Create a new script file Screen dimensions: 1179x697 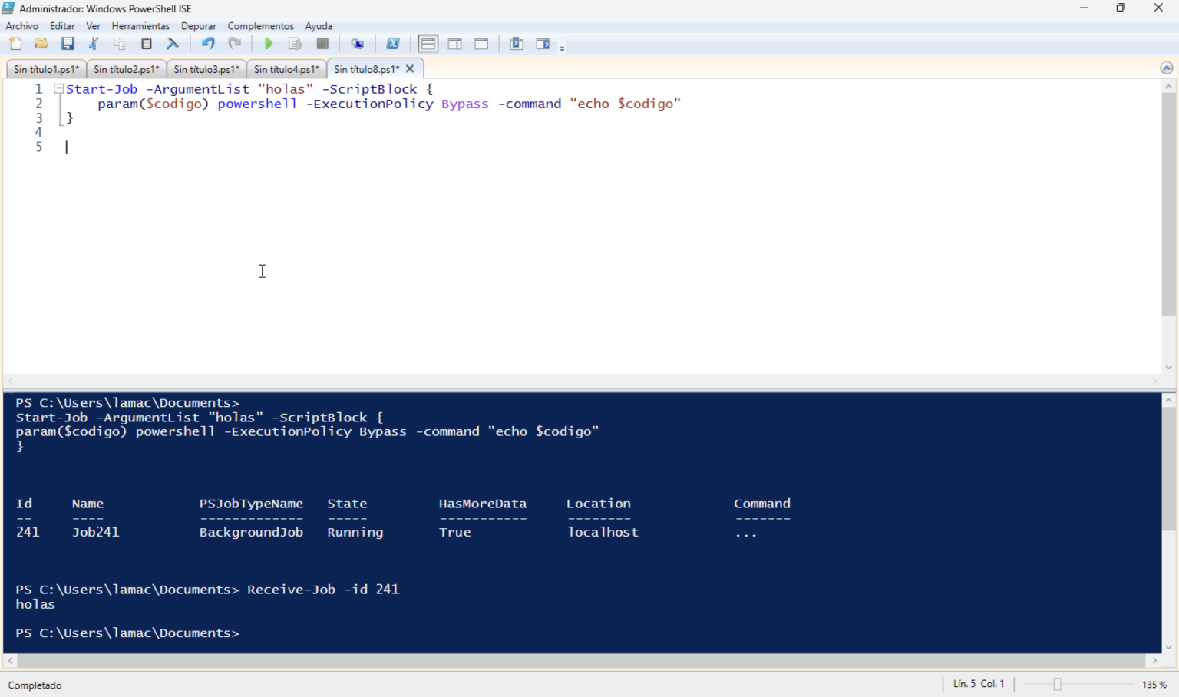[x=15, y=44]
